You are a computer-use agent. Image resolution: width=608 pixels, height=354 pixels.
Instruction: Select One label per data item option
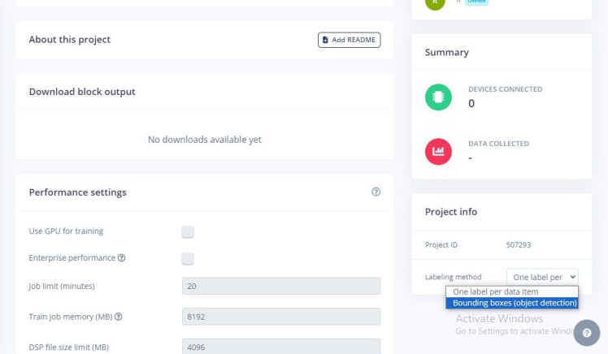coord(511,291)
